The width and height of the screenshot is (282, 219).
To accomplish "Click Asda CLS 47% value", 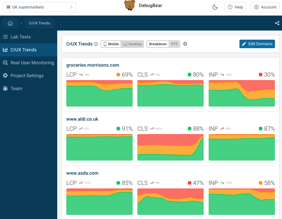I will tap(198, 183).
